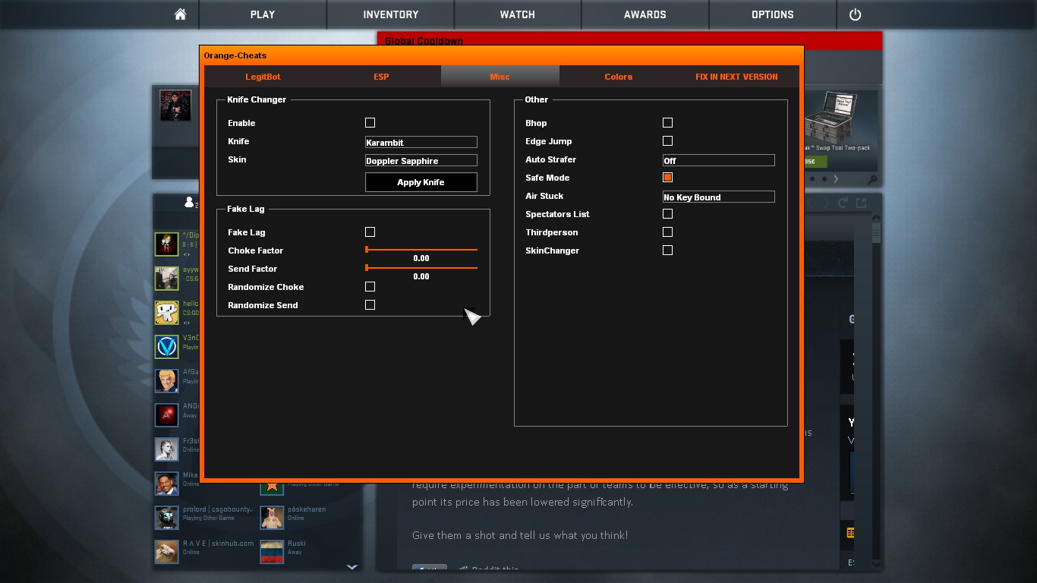This screenshot has width=1037, height=583.
Task: Adjust the Send Factor slider
Action: pos(421,267)
